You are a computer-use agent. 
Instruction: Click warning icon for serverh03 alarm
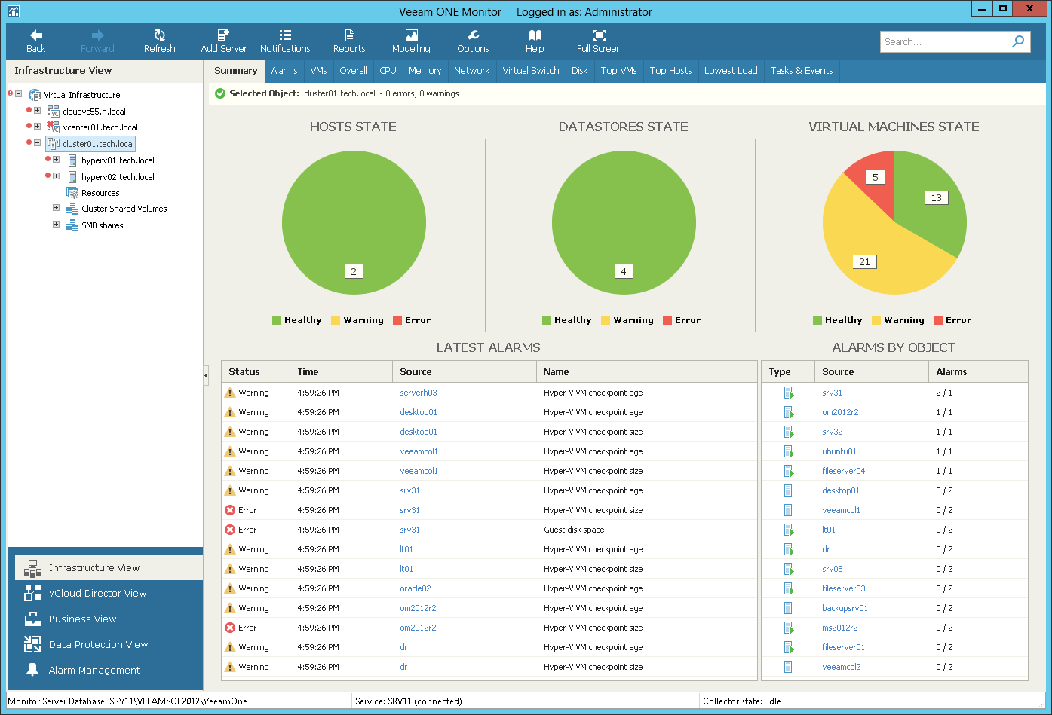pyautogui.click(x=230, y=393)
